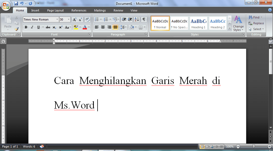
Task: Toggle Bold formatting
Action: 26,27
